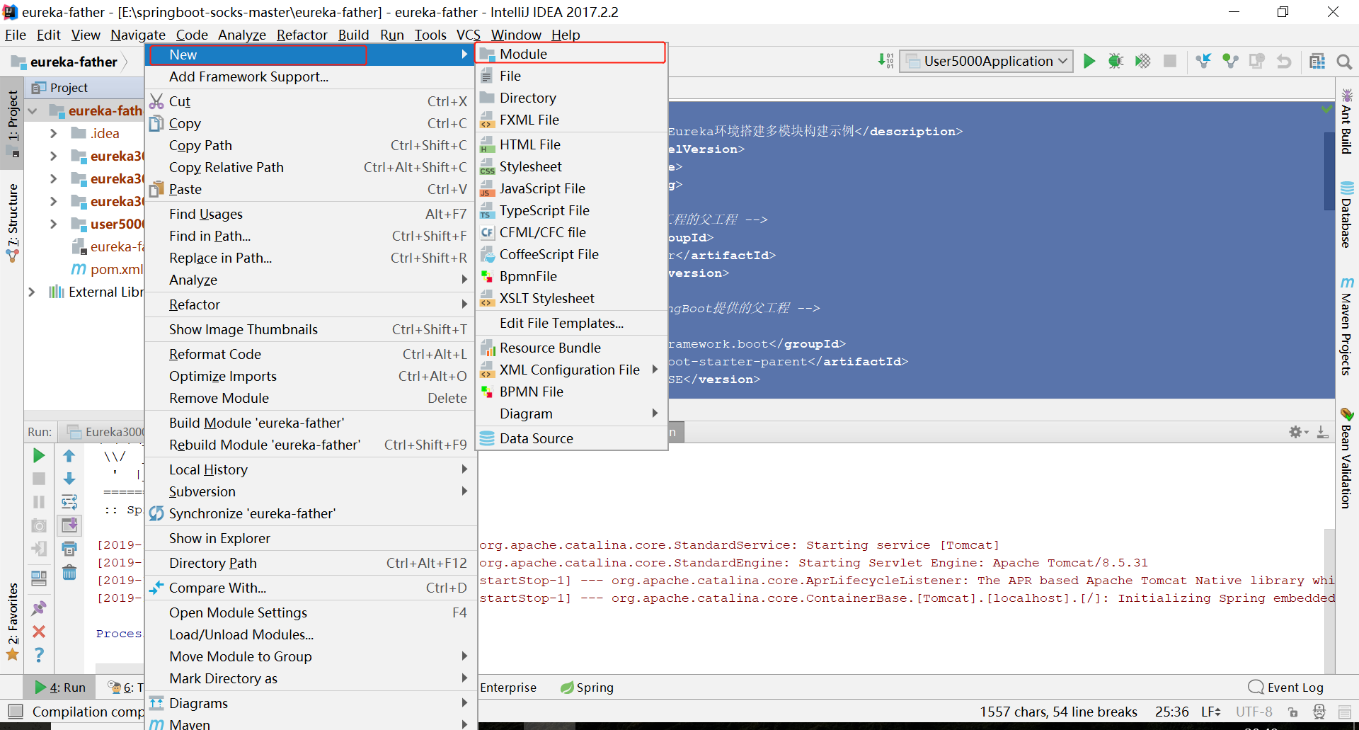1359x730 pixels.
Task: Print Run console output
Action: (x=69, y=549)
